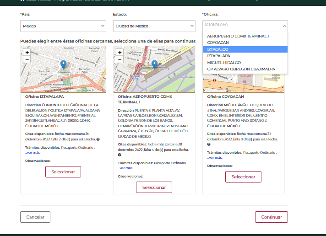Open the Estado dropdown

tap(154, 26)
